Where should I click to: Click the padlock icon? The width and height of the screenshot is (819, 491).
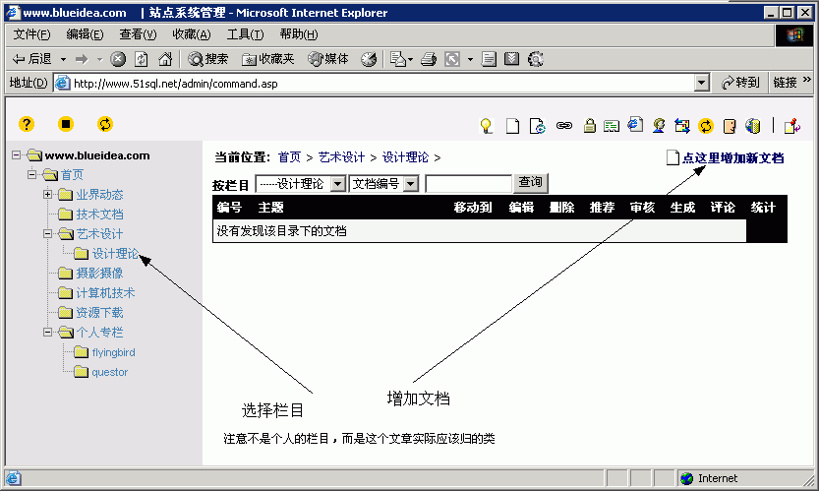[x=590, y=126]
